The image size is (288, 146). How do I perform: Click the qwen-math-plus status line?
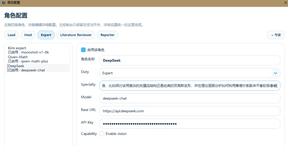click(28, 61)
